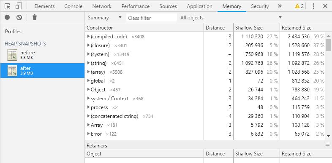Switch to the Network tab
Viewport: 332px width, 163px height.
(102, 6)
